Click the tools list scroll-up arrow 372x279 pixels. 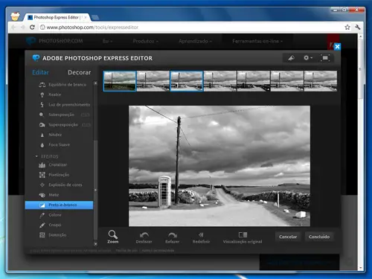(95, 83)
